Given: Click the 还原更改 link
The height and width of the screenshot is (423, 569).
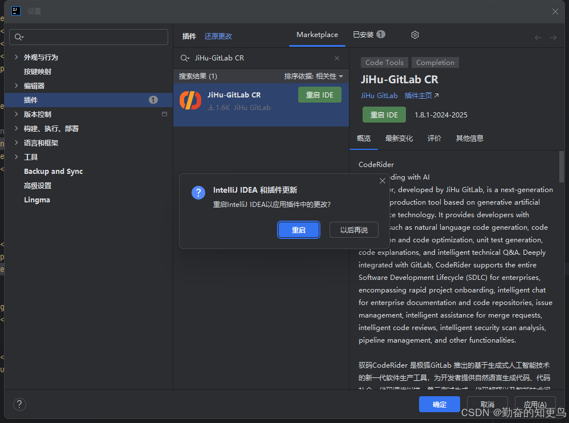Looking at the screenshot, I should point(218,36).
